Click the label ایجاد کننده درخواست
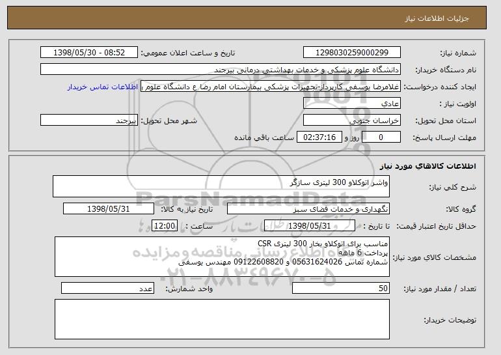 click(440, 87)
